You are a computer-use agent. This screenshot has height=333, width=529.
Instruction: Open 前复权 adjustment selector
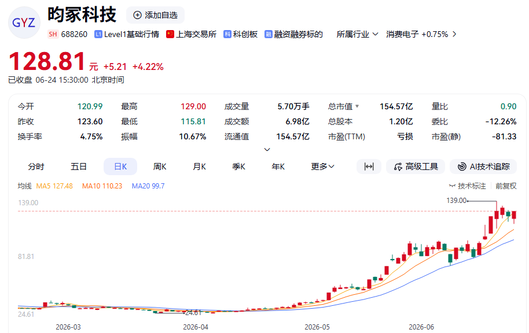click(506, 186)
